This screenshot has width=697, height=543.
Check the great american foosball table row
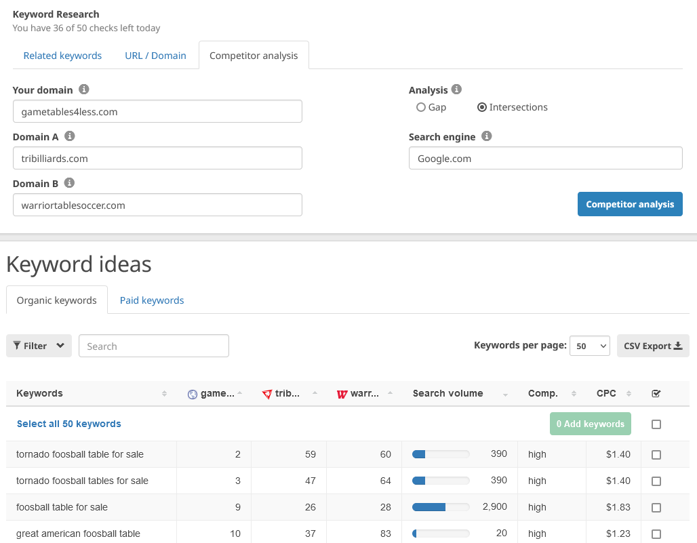[x=656, y=534]
